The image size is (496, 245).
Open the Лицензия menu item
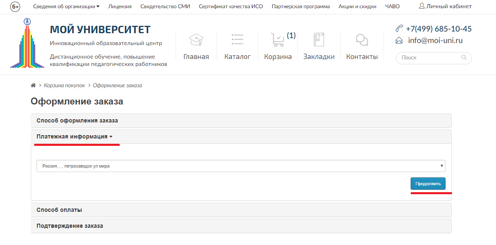[120, 7]
